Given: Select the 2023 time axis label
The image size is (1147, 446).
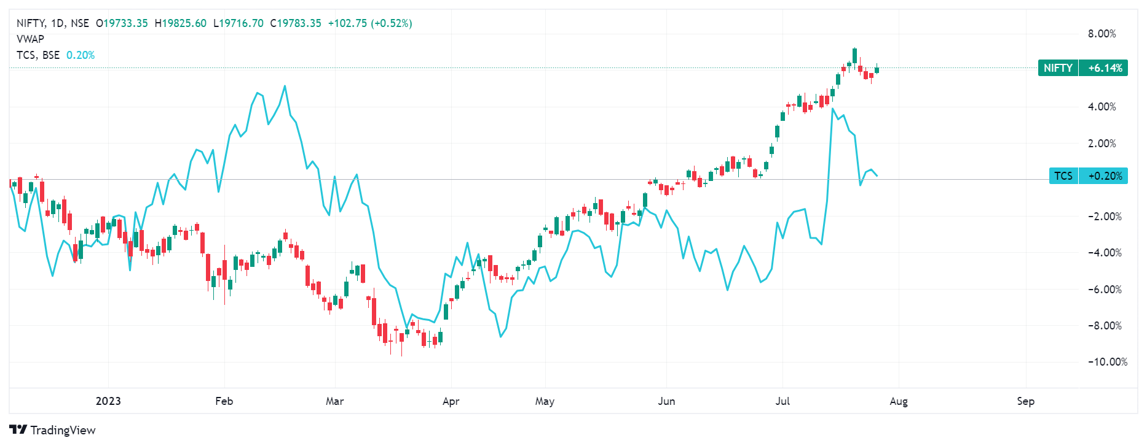Looking at the screenshot, I should click(108, 401).
